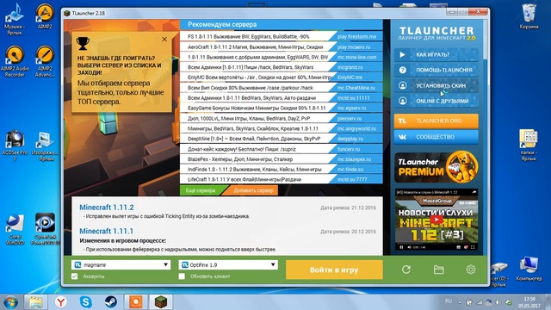Click the LifeCraft 1.8-1.11 server row
This screenshot has height=310, width=551.
pos(282,179)
